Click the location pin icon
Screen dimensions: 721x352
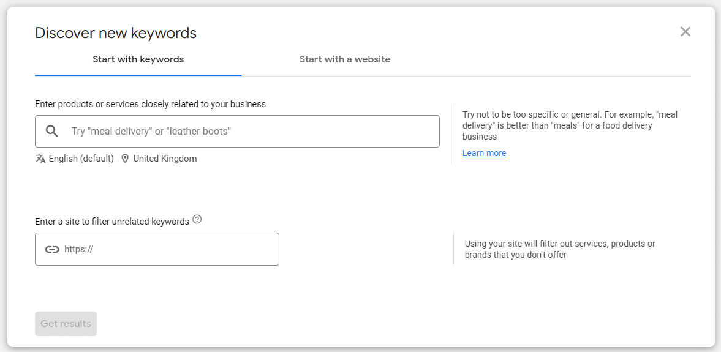click(x=125, y=159)
